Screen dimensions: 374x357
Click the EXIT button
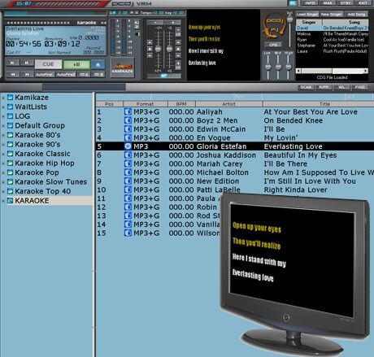click(x=363, y=3)
